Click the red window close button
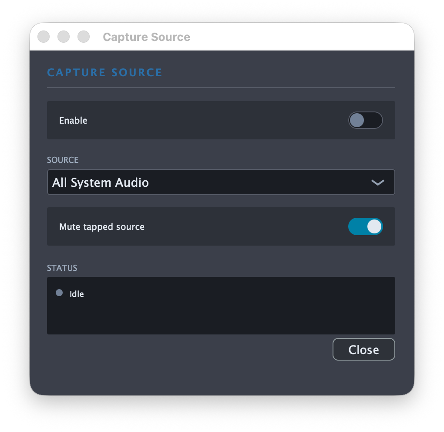This screenshot has height=432, width=444. (44, 37)
